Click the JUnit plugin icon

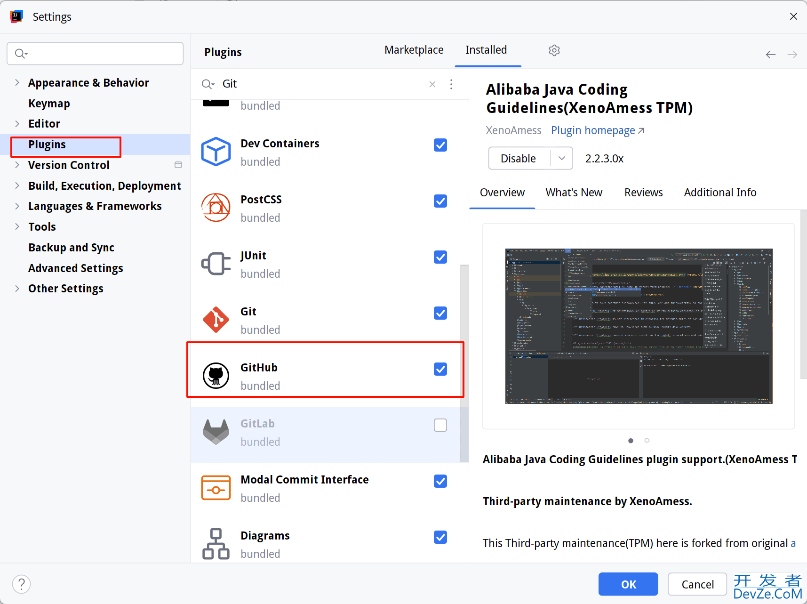216,264
